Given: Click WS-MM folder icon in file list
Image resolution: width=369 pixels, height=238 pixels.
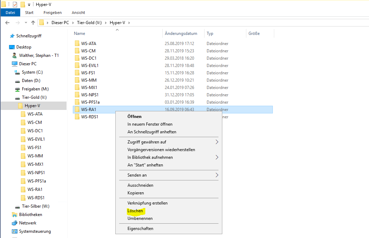Looking at the screenshot, I should [x=77, y=80].
